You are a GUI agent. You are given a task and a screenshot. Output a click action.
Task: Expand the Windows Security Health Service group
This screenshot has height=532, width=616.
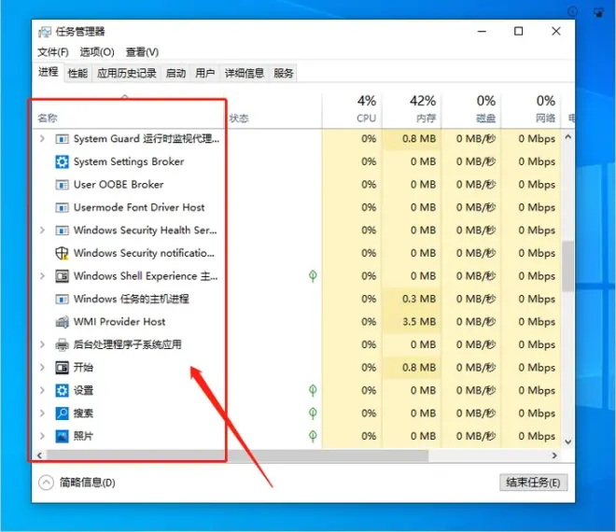pyautogui.click(x=42, y=230)
